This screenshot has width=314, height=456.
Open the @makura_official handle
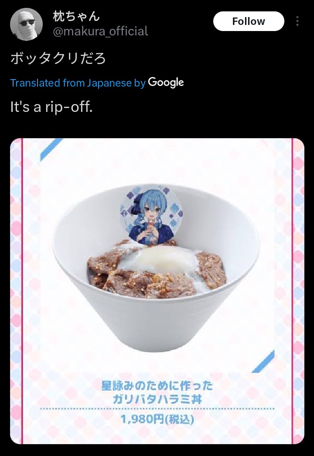pyautogui.click(x=100, y=31)
